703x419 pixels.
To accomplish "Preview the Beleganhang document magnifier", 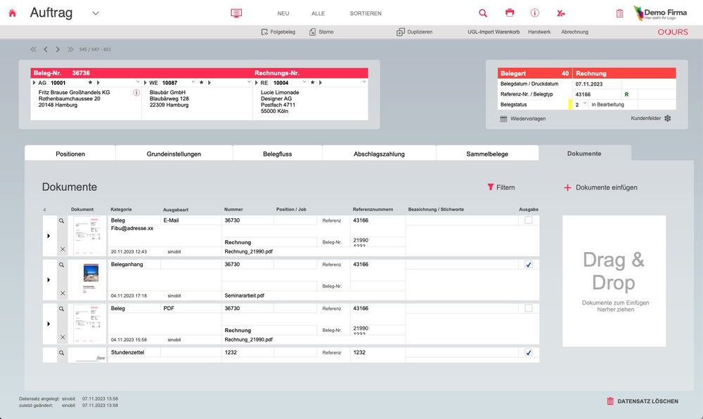I will (61, 265).
